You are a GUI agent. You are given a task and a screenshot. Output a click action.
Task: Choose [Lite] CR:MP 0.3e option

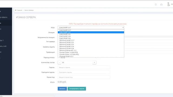[x=91, y=38]
